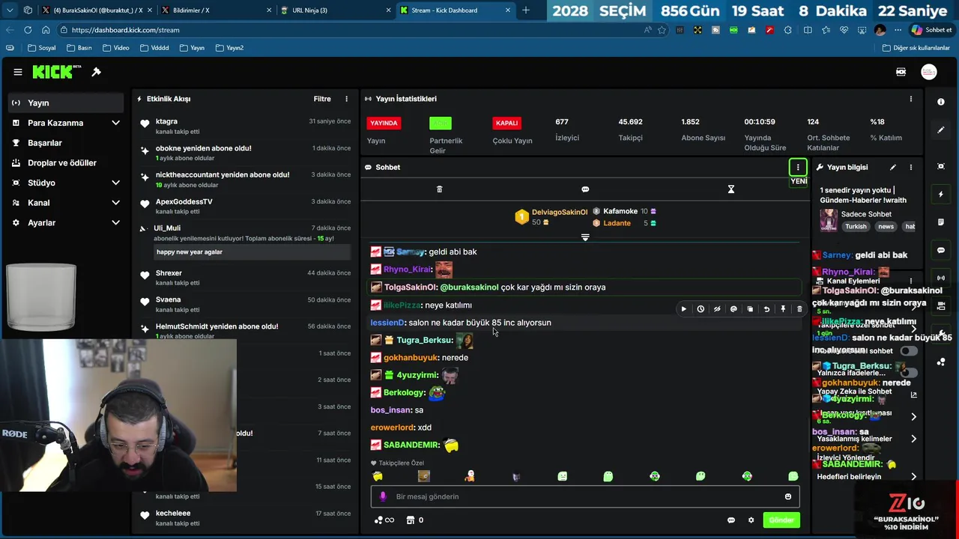Viewport: 959px width, 539px height.
Task: Click the broadcast signal icon on the right rail
Action: click(941, 278)
